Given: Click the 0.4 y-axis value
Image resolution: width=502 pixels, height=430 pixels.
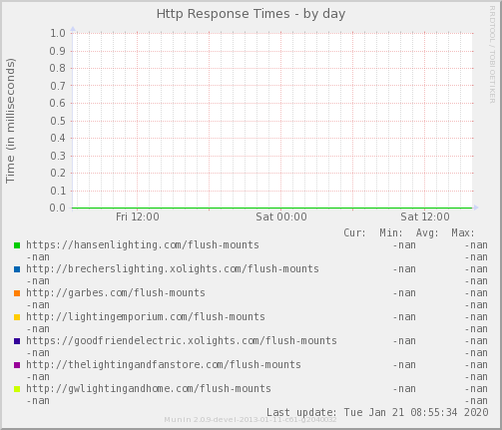Looking at the screenshot, I should (58, 138).
